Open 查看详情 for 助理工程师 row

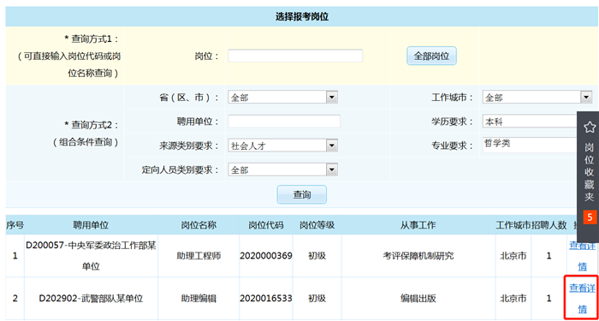point(583,256)
